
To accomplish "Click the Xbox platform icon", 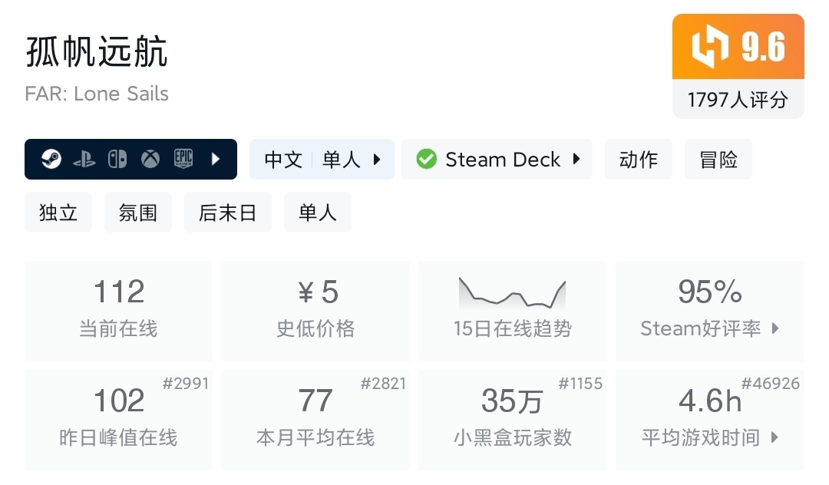I will pyautogui.click(x=150, y=160).
